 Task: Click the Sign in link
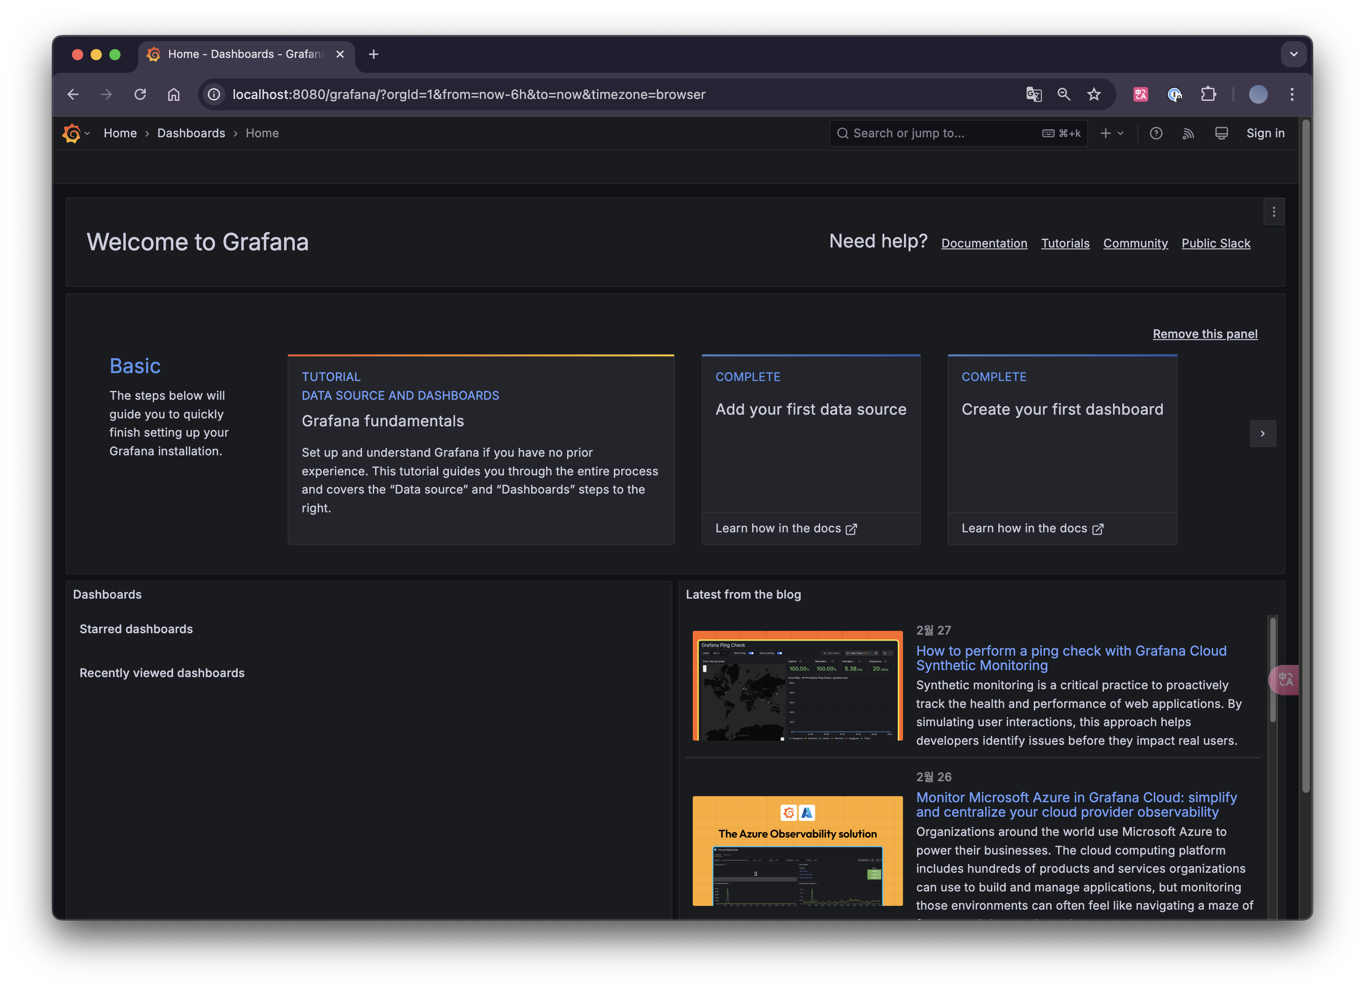pos(1265,133)
